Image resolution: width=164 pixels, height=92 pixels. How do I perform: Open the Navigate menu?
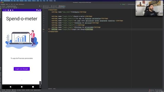22,1
